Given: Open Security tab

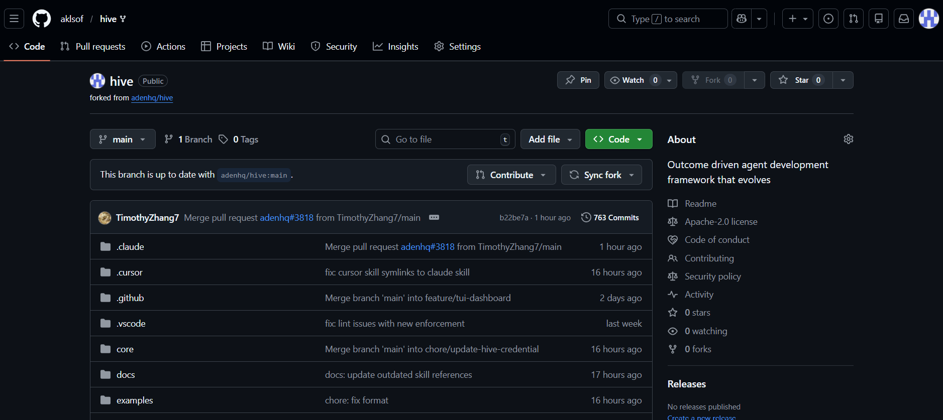Looking at the screenshot, I should [334, 46].
